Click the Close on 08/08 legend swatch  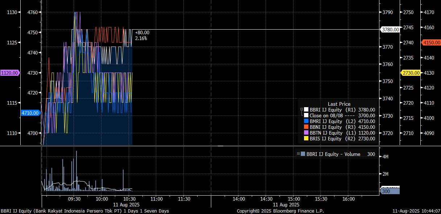[x=306, y=115]
